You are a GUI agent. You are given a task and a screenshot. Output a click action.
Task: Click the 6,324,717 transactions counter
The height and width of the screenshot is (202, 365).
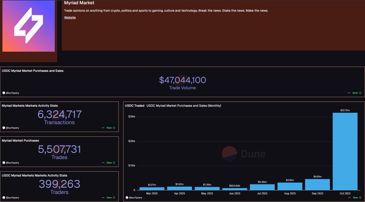(60, 114)
